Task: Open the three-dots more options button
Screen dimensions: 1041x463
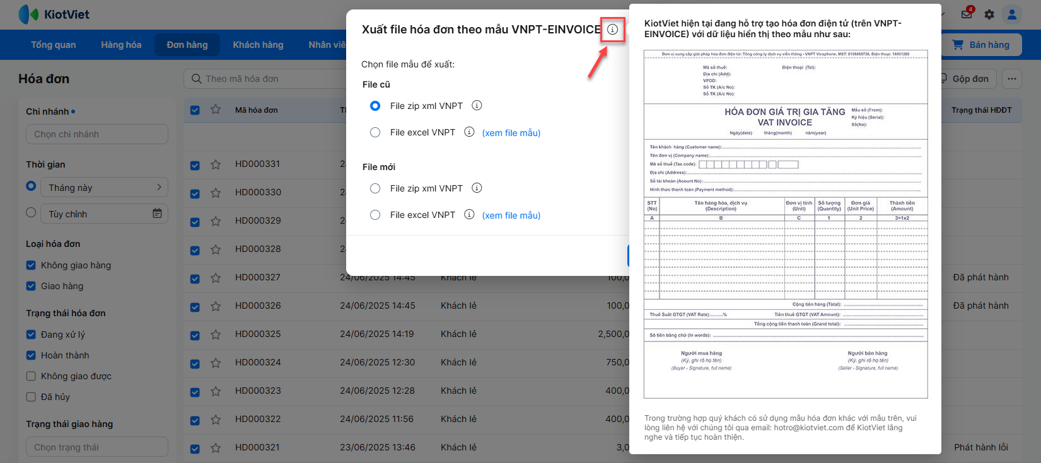Action: pyautogui.click(x=1012, y=79)
